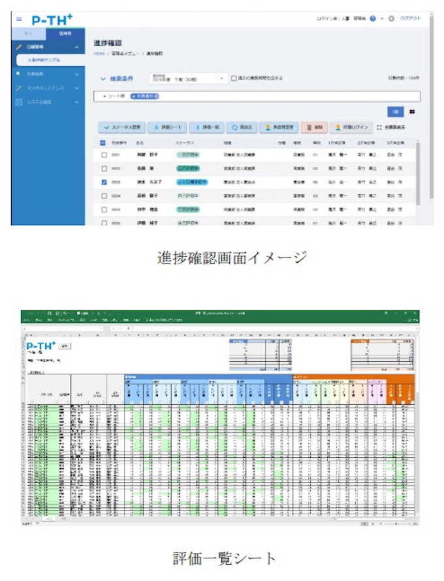This screenshot has height=581, width=444.
Task: Switch to the 管理者 tab
Action: (x=65, y=33)
